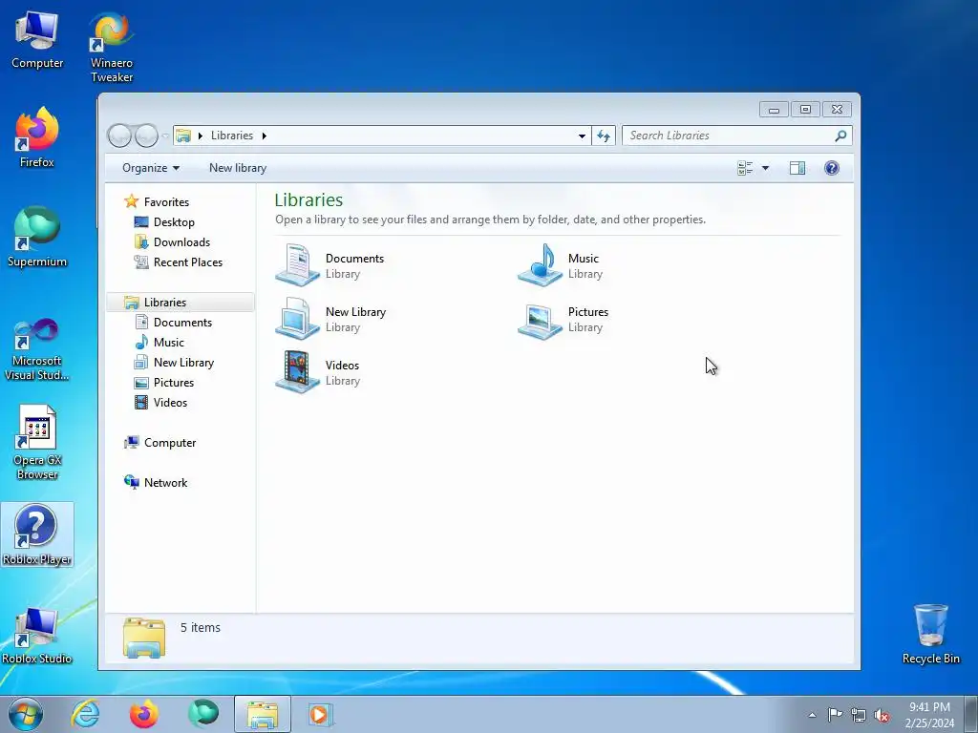This screenshot has height=733, width=978.
Task: Open the Recycle Bin
Action: click(x=930, y=634)
